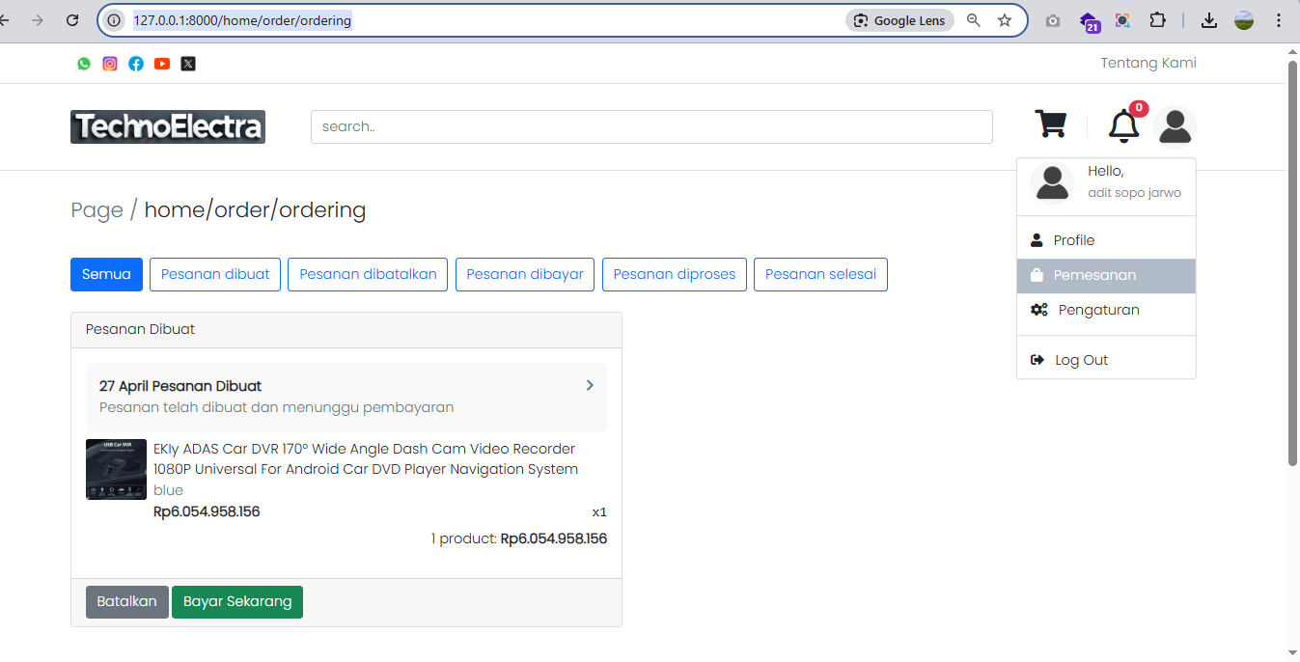Click the user avatar in header
The image size is (1300, 662).
pos(1175,125)
